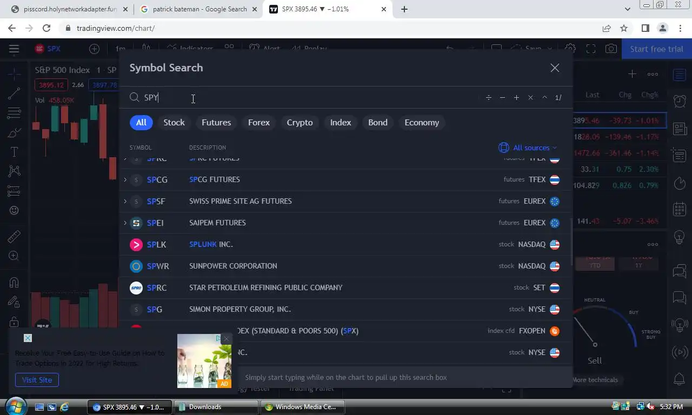
Task: Open Downloads in the Windows taskbar
Action: pos(216,407)
